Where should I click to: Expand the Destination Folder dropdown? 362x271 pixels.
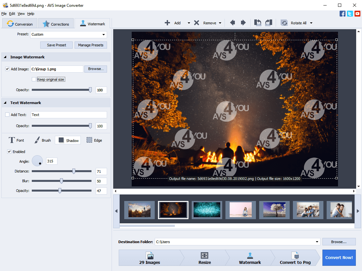coord(317,242)
